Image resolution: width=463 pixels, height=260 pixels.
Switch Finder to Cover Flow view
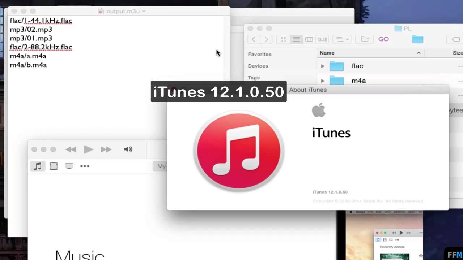322,39
